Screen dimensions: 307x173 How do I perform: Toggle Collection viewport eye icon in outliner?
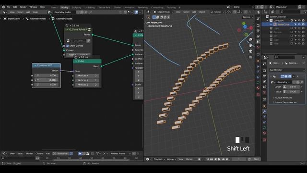(x=299, y=20)
